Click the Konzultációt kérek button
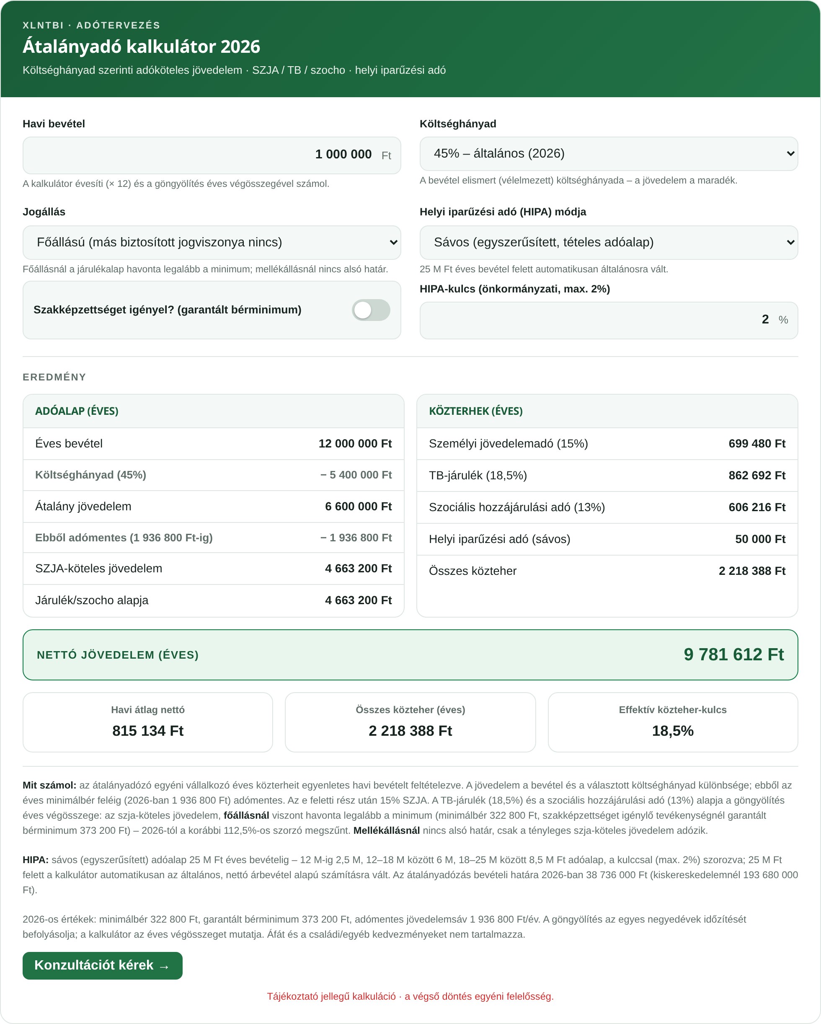821x1024 pixels. (103, 965)
